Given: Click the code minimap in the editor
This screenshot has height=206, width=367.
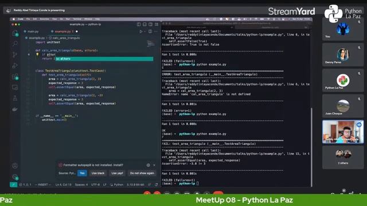Looking at the screenshot, I should pos(151,43).
